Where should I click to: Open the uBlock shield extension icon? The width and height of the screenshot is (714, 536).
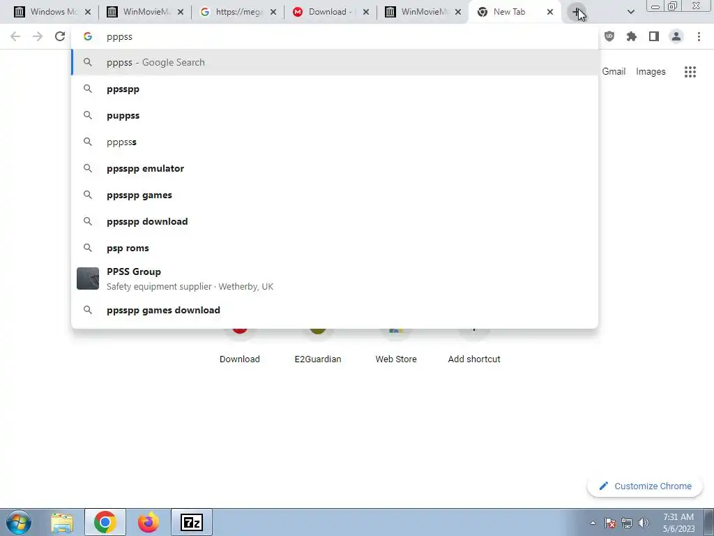click(609, 36)
